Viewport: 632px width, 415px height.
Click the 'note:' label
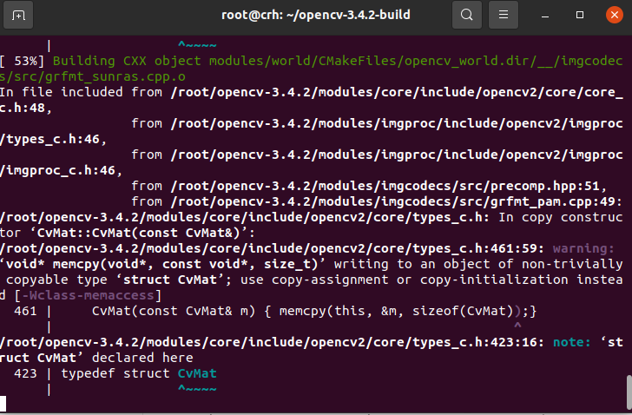pyautogui.click(x=572, y=342)
